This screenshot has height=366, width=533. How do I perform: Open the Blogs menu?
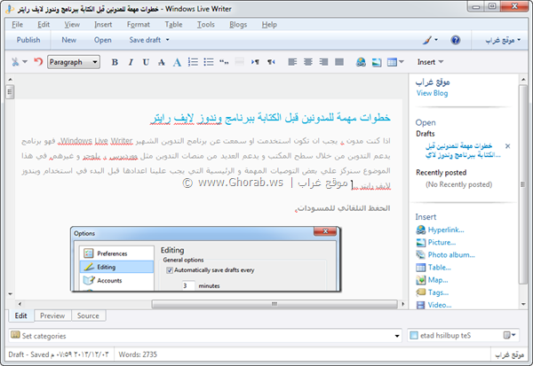coord(238,25)
